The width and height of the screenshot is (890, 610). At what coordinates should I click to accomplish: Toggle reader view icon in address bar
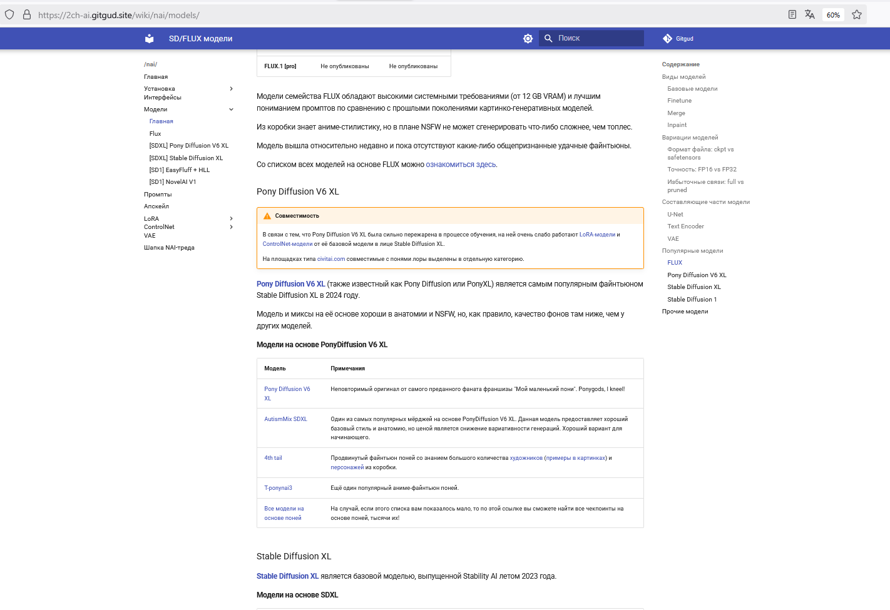(792, 14)
